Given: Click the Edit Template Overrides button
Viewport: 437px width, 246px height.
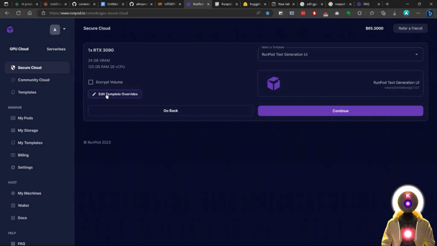Looking at the screenshot, I should [115, 94].
